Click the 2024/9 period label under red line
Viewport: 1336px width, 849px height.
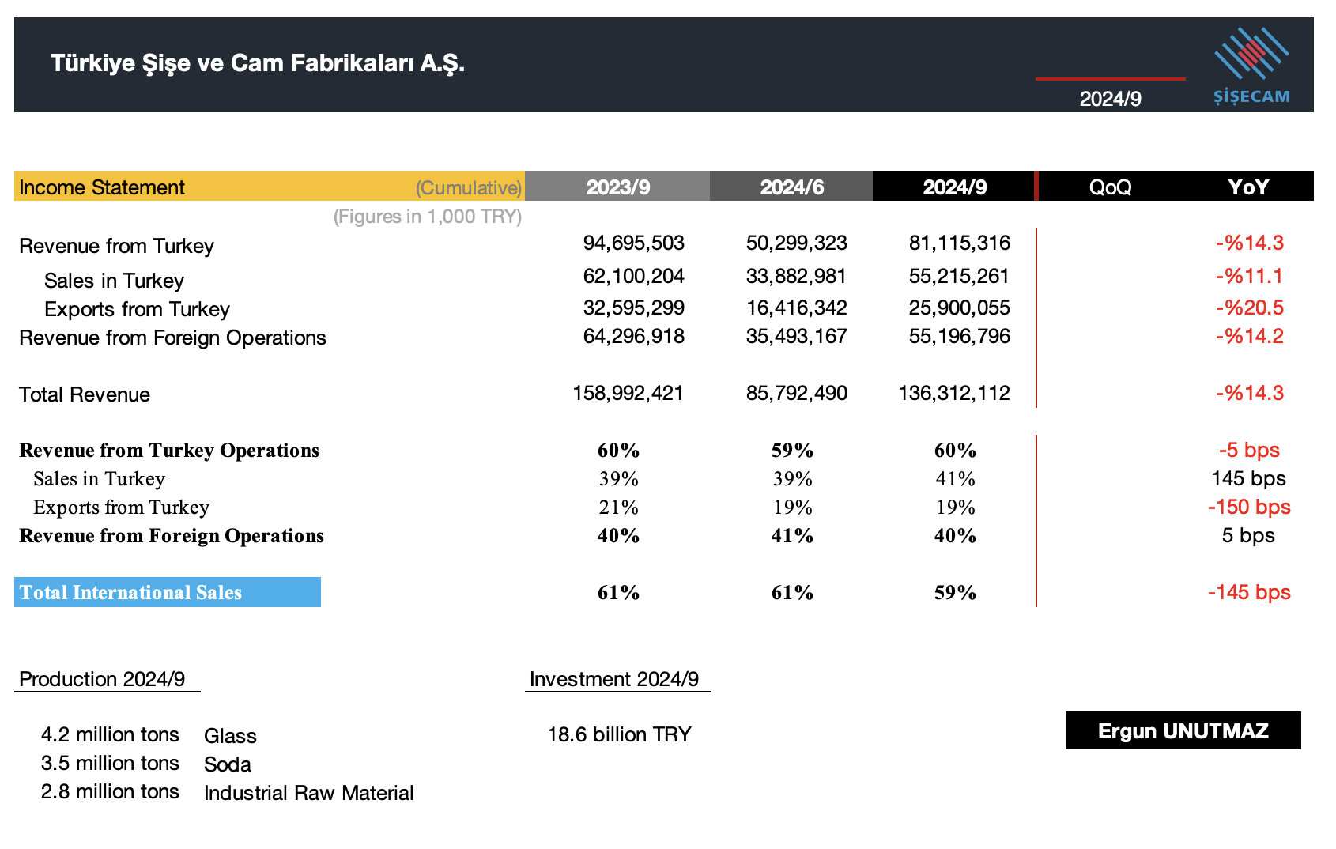[x=1110, y=99]
